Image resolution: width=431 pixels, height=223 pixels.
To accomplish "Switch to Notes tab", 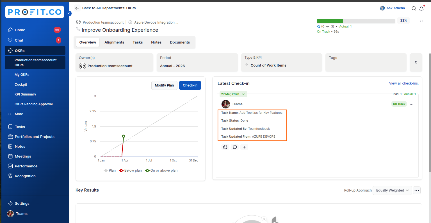I will [x=156, y=42].
